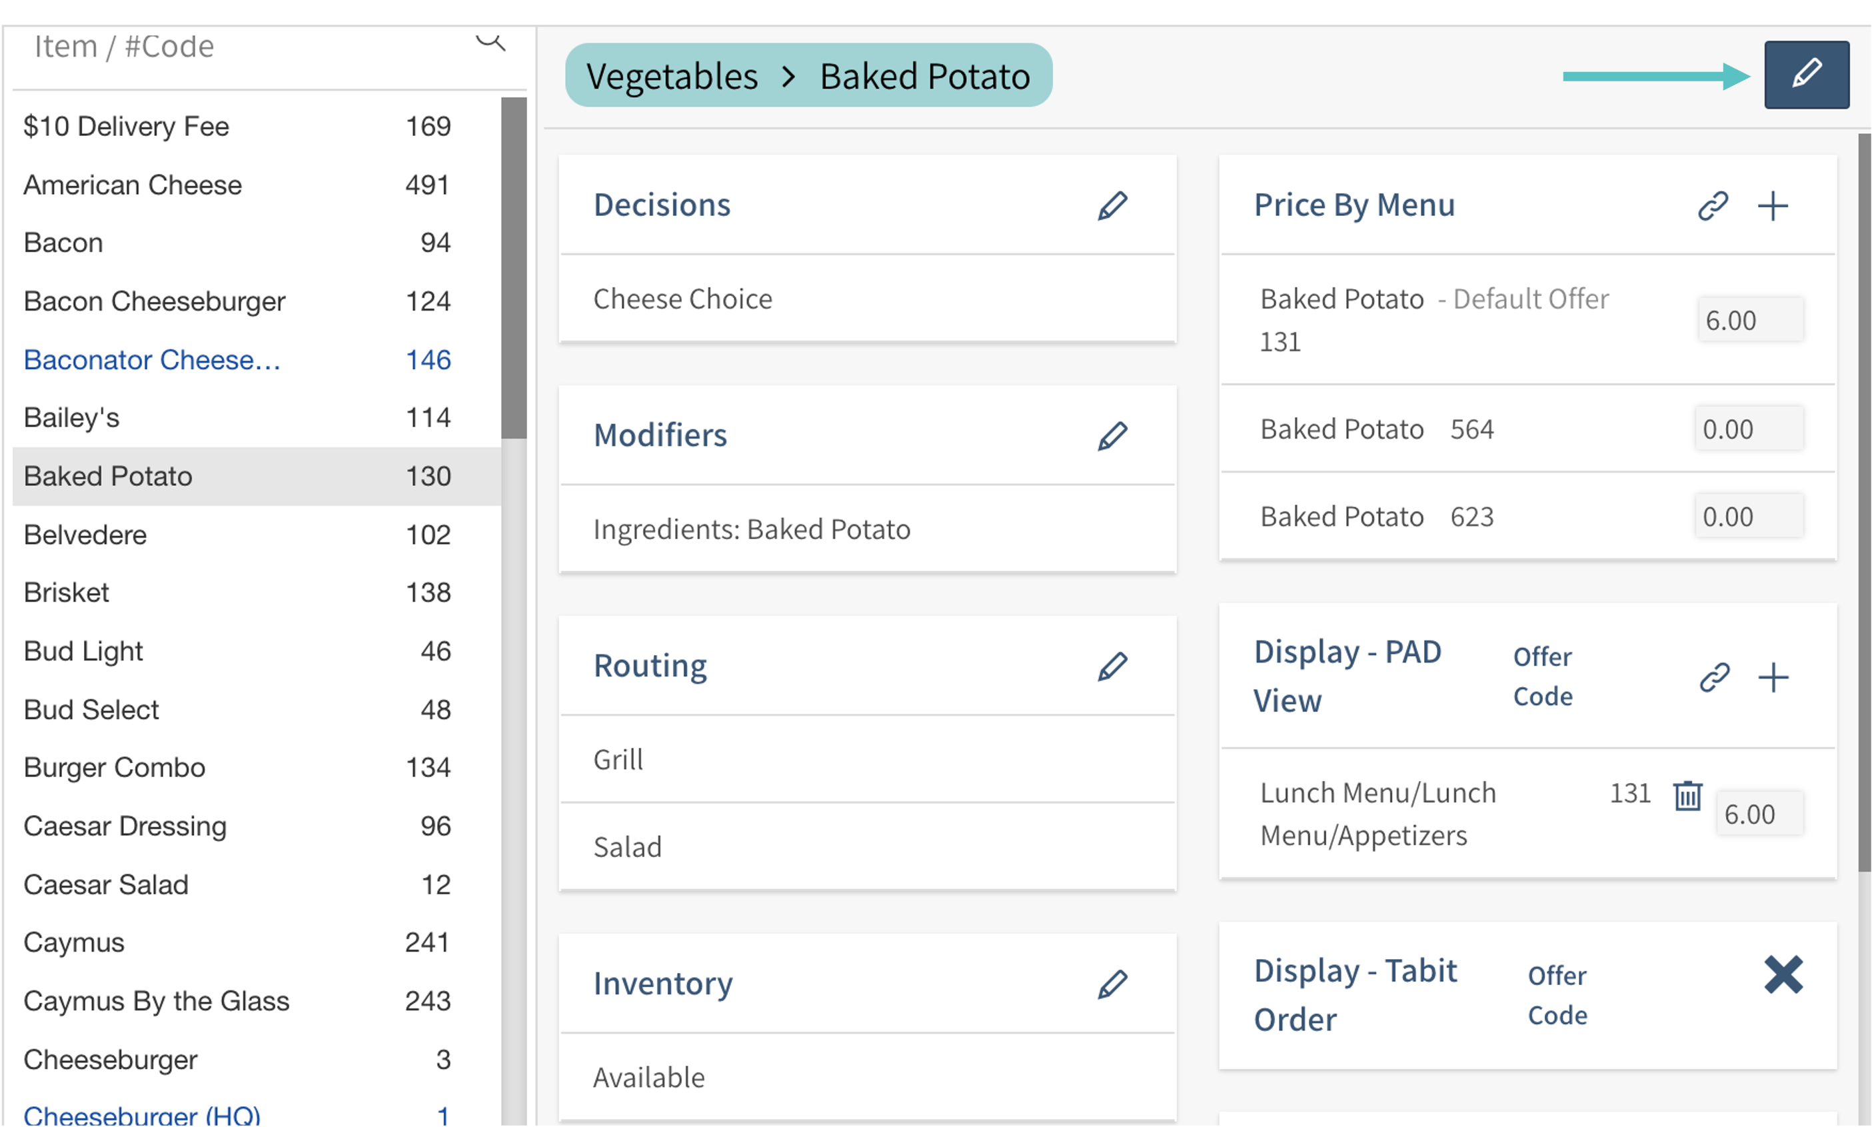Screen dimensions: 1872x1127
Task: Delete the Lunch Menu/Appetizers entry
Action: point(1687,795)
